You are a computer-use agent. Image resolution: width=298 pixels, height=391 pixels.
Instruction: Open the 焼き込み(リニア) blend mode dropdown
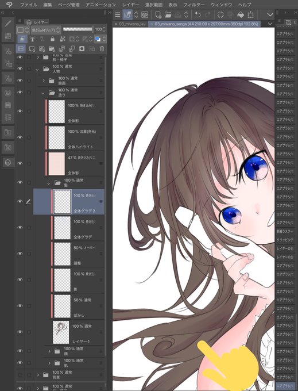[x=46, y=30]
